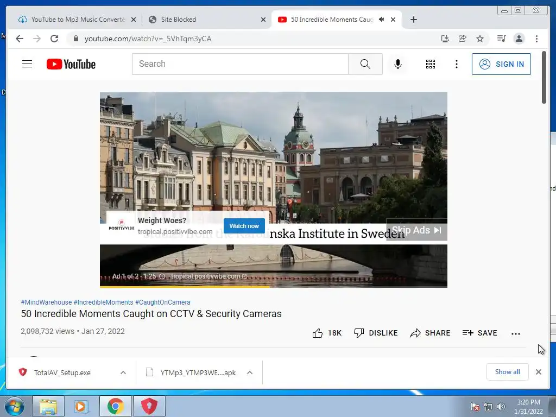Click the ad info circle icon
The image size is (556, 417).
coord(162,276)
